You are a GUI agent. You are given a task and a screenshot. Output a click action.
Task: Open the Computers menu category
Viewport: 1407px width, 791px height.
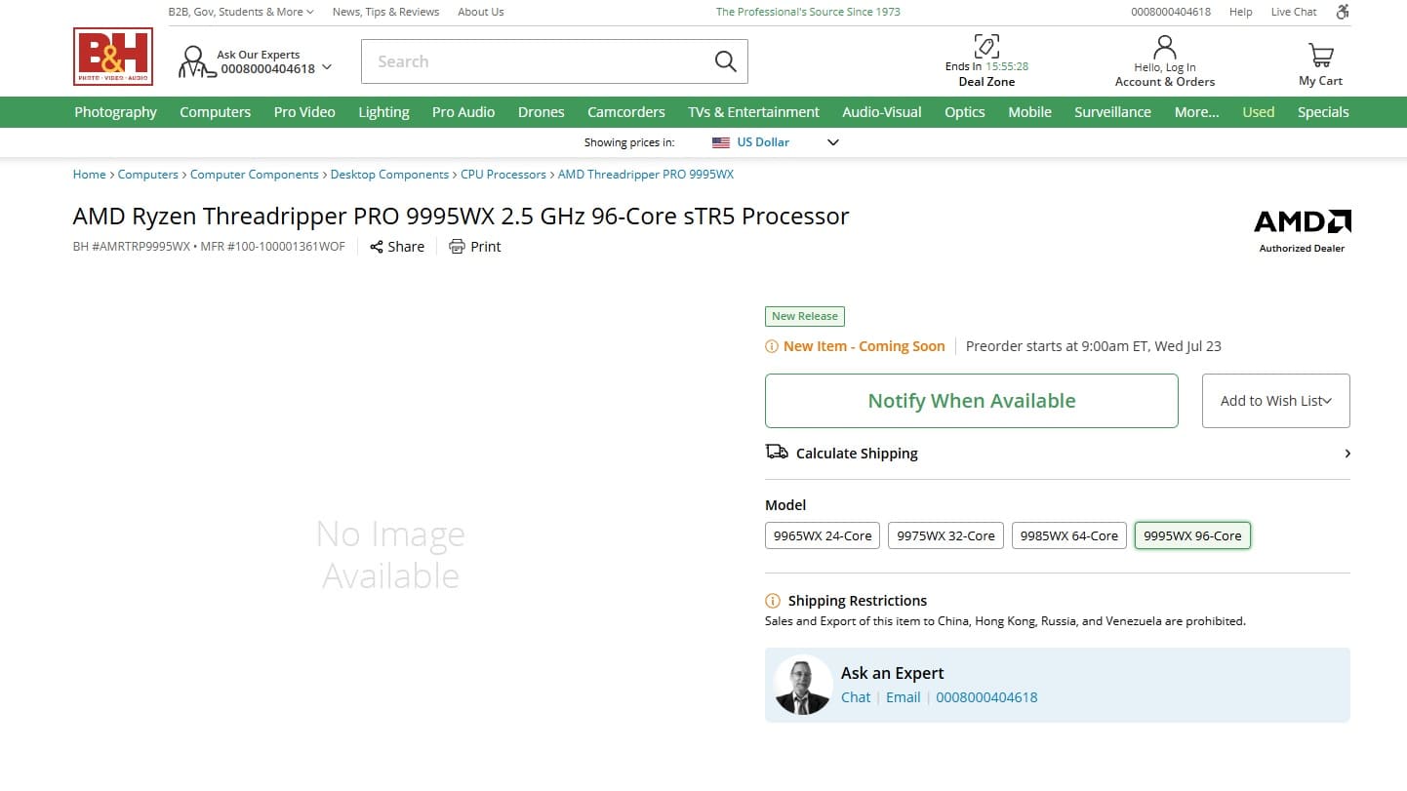pyautogui.click(x=215, y=112)
